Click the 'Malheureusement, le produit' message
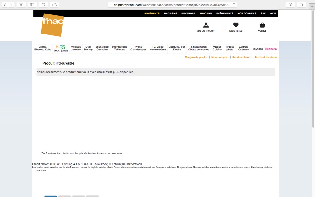Screen dimensions: 315x197 pyautogui.click(x=85, y=72)
